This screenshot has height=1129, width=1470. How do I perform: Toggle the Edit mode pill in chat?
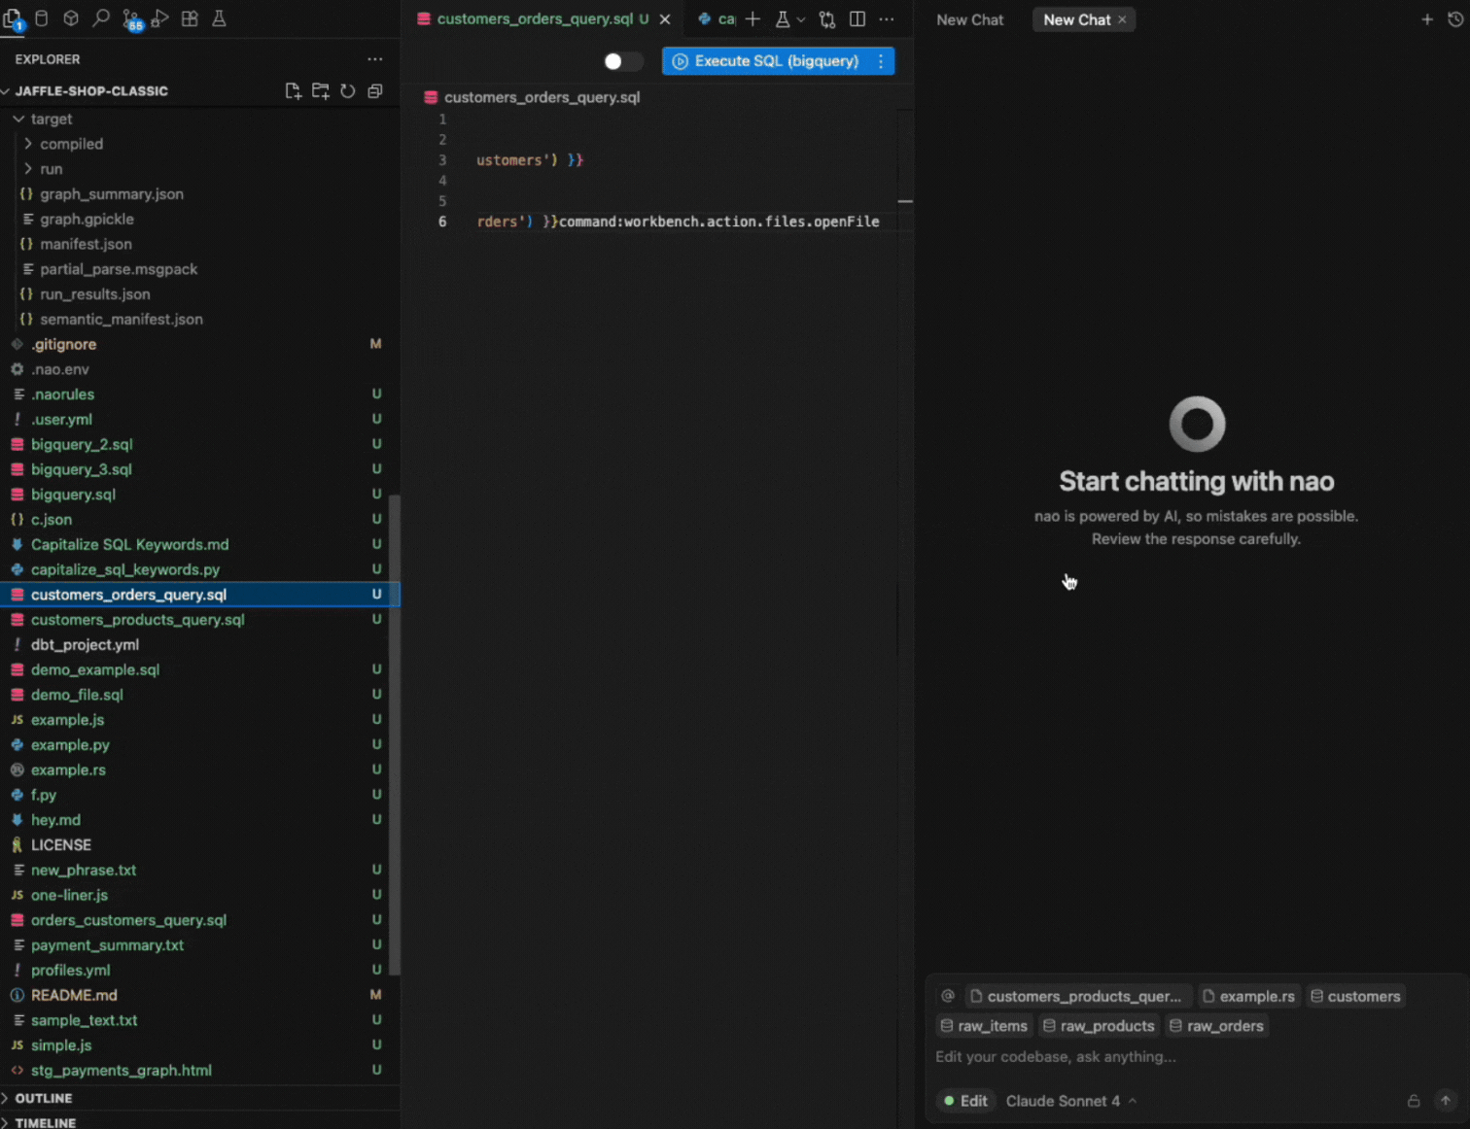coord(965,1101)
